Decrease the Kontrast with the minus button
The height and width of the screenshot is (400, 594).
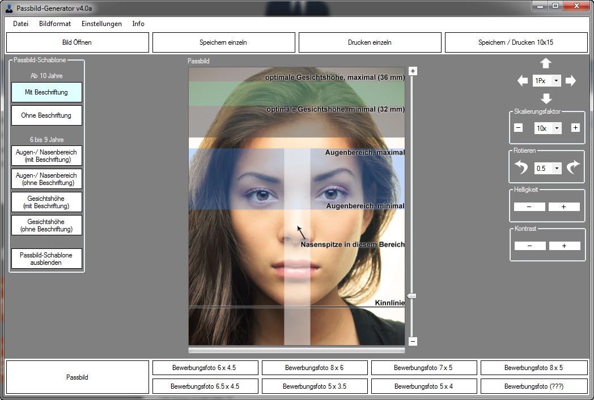tap(529, 246)
